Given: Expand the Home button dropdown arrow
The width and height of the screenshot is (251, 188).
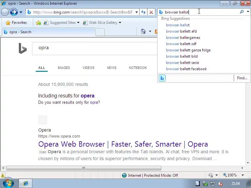Looking at the screenshot, I should click(150, 31).
